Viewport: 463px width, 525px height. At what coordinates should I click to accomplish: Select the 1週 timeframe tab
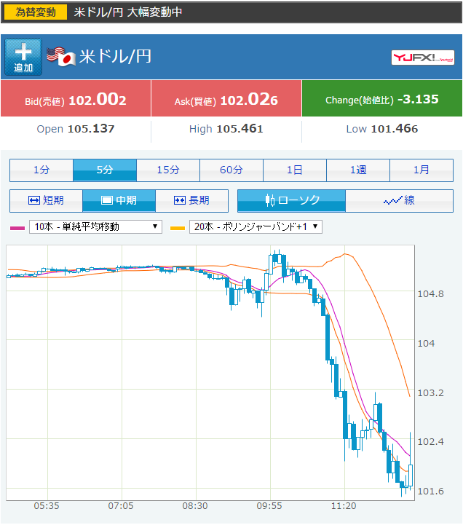pyautogui.click(x=358, y=170)
